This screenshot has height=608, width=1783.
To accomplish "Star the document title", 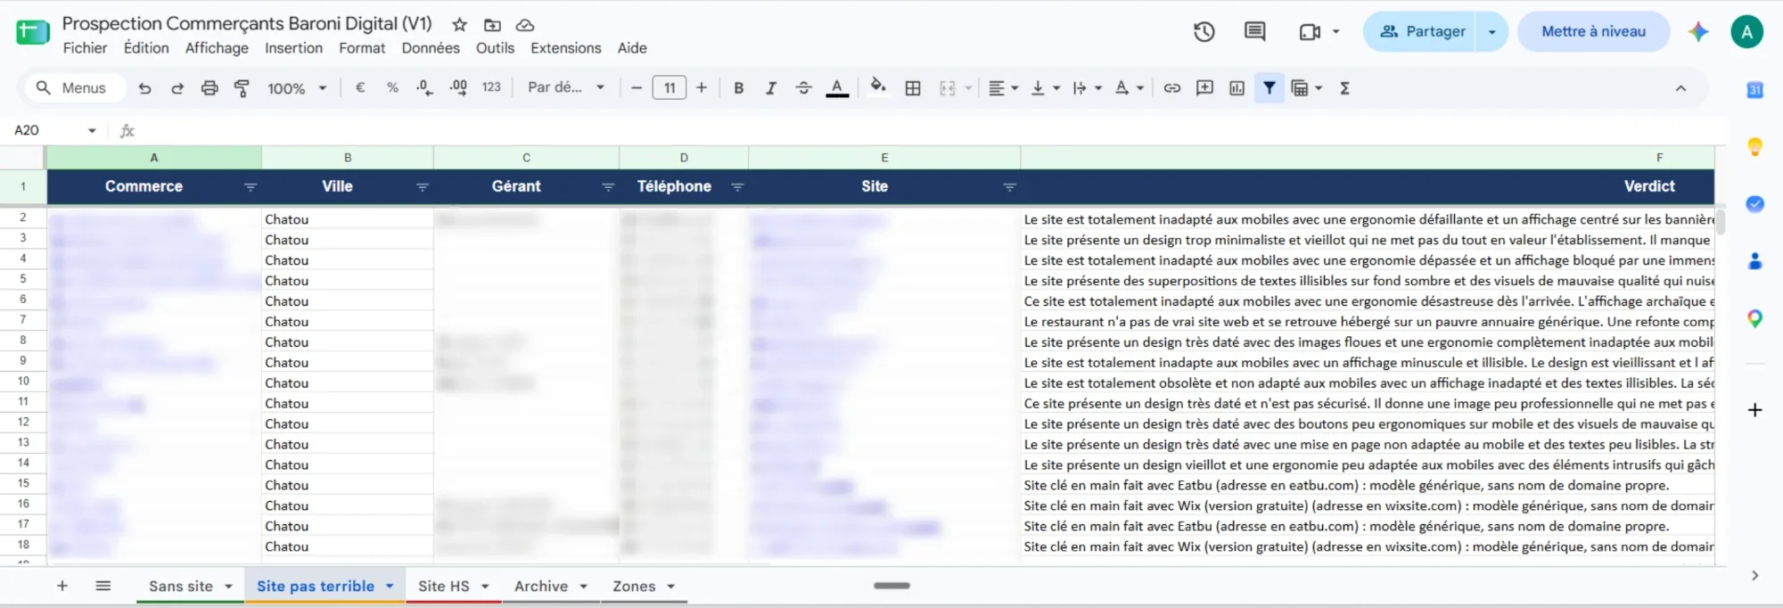I will click(459, 25).
